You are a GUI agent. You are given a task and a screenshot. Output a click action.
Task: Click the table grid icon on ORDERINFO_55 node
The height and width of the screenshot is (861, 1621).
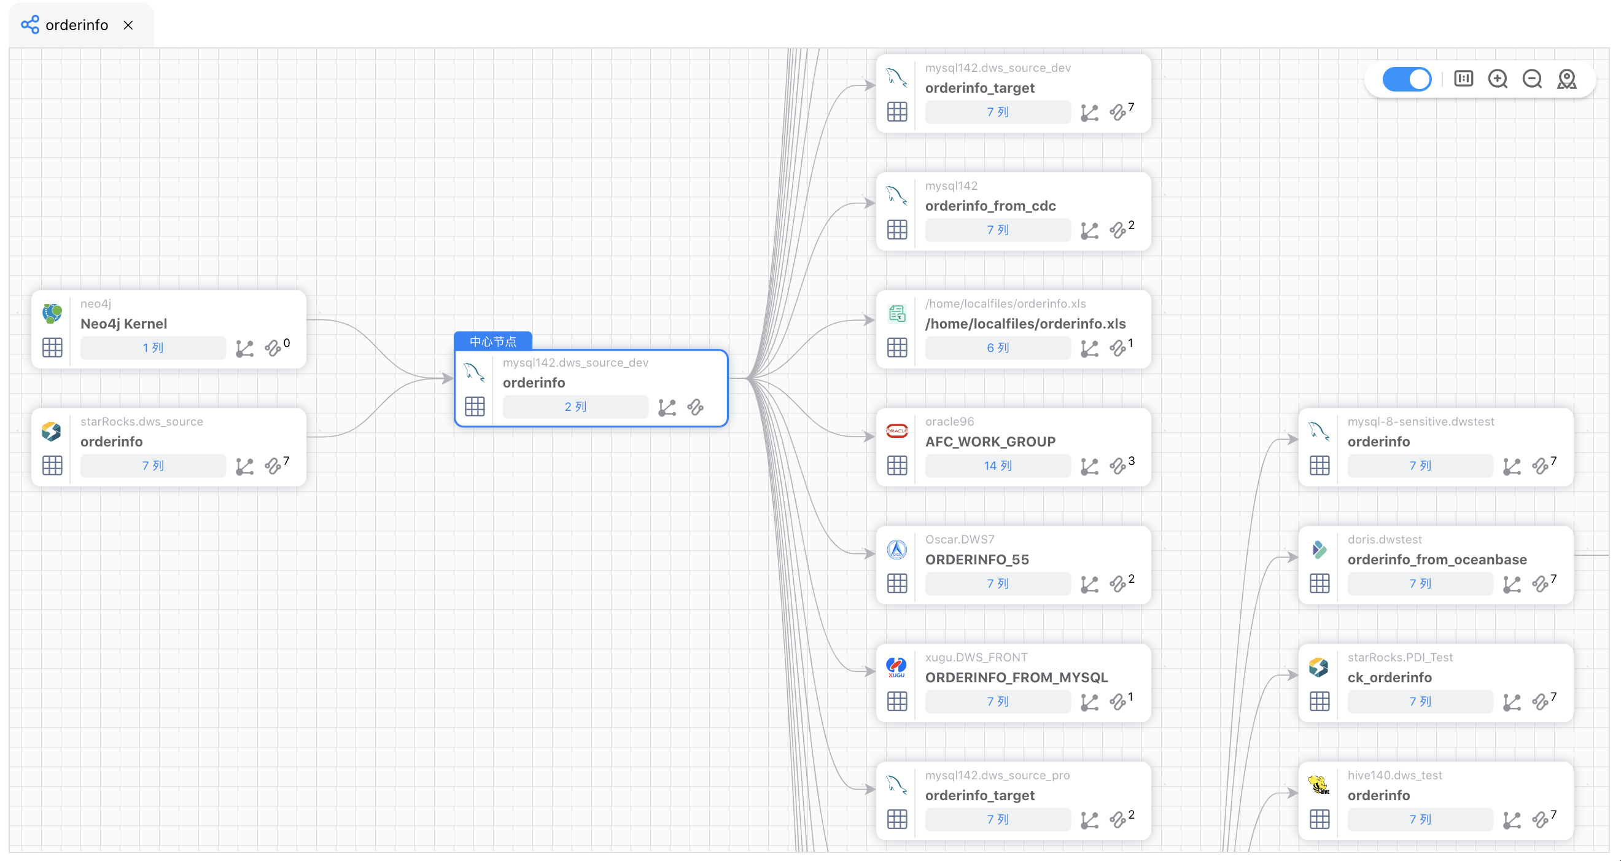click(896, 583)
